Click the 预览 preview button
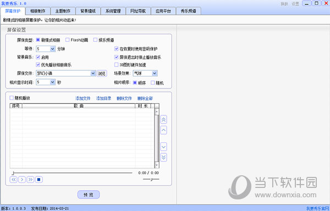330x211 pixels. coord(89,195)
